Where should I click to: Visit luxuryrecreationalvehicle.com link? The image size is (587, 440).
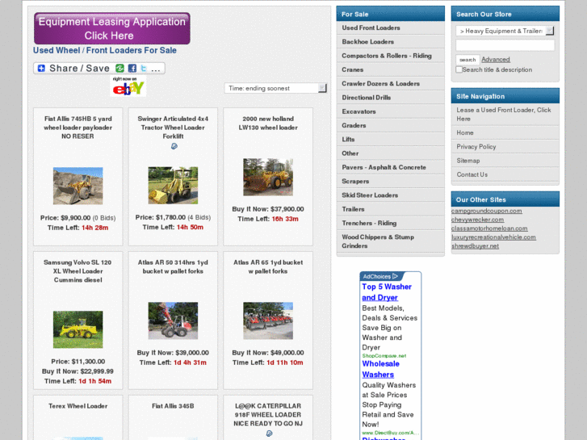[x=493, y=237]
